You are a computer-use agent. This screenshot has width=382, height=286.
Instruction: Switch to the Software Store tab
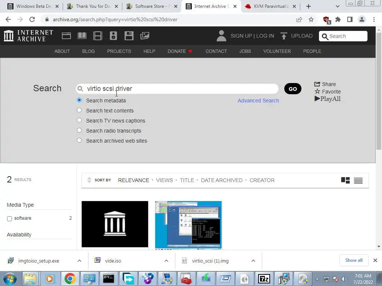(152, 6)
